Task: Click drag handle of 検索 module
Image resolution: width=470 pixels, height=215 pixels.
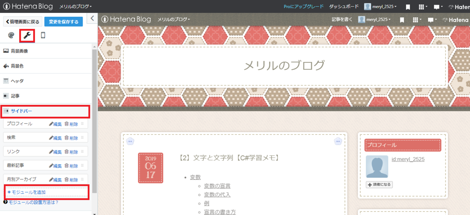Action: point(83,138)
